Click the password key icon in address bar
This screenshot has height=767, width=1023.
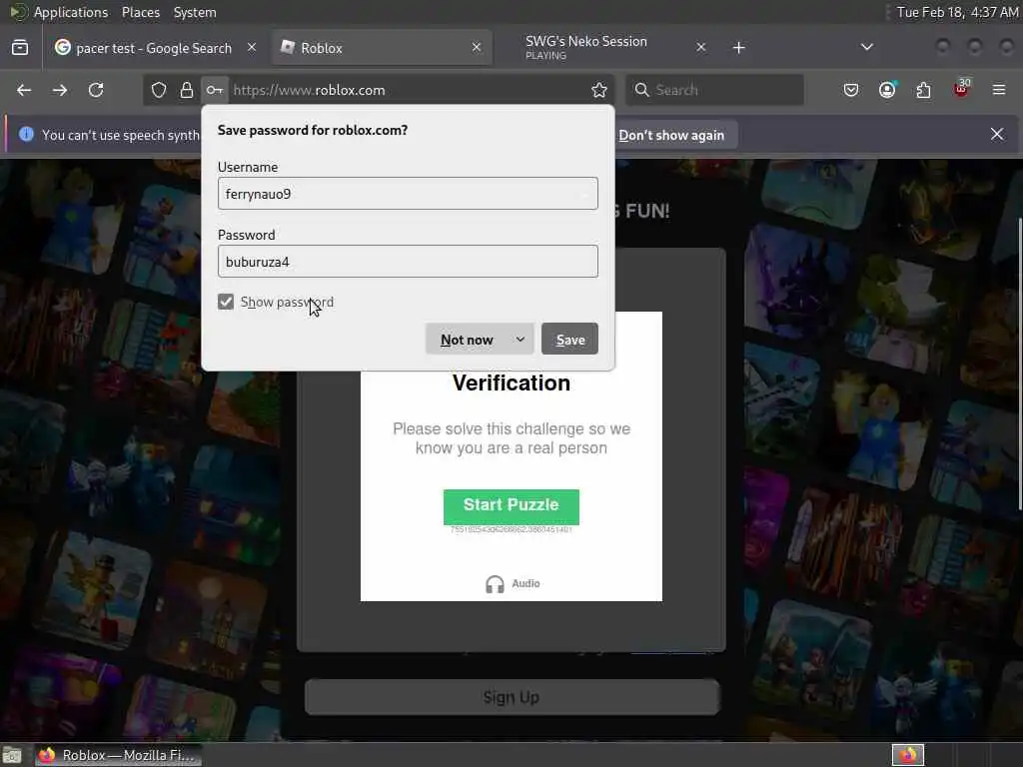[215, 90]
